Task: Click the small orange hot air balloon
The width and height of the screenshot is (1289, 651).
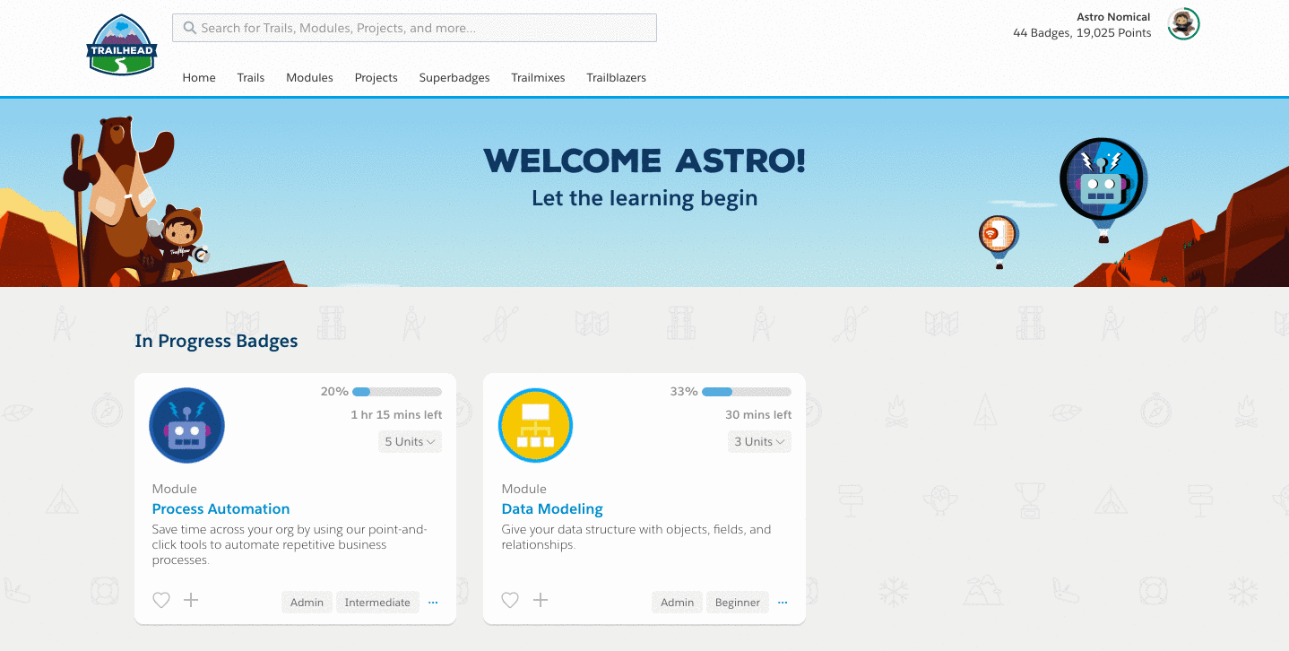Action: [999, 241]
